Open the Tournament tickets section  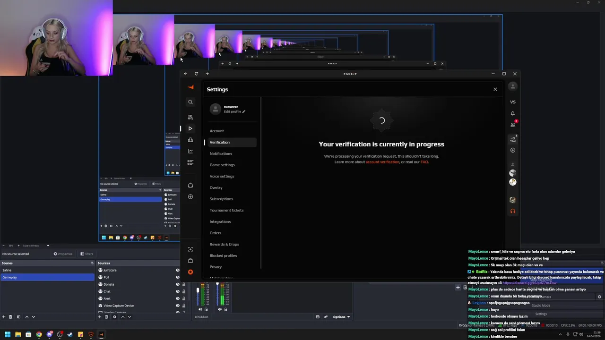(226, 210)
